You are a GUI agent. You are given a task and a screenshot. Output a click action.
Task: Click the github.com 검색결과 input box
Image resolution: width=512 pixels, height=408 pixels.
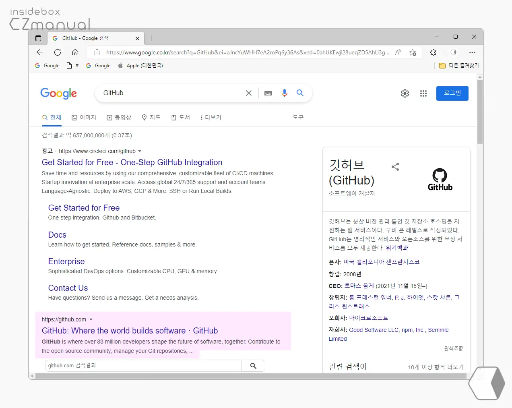click(x=143, y=366)
